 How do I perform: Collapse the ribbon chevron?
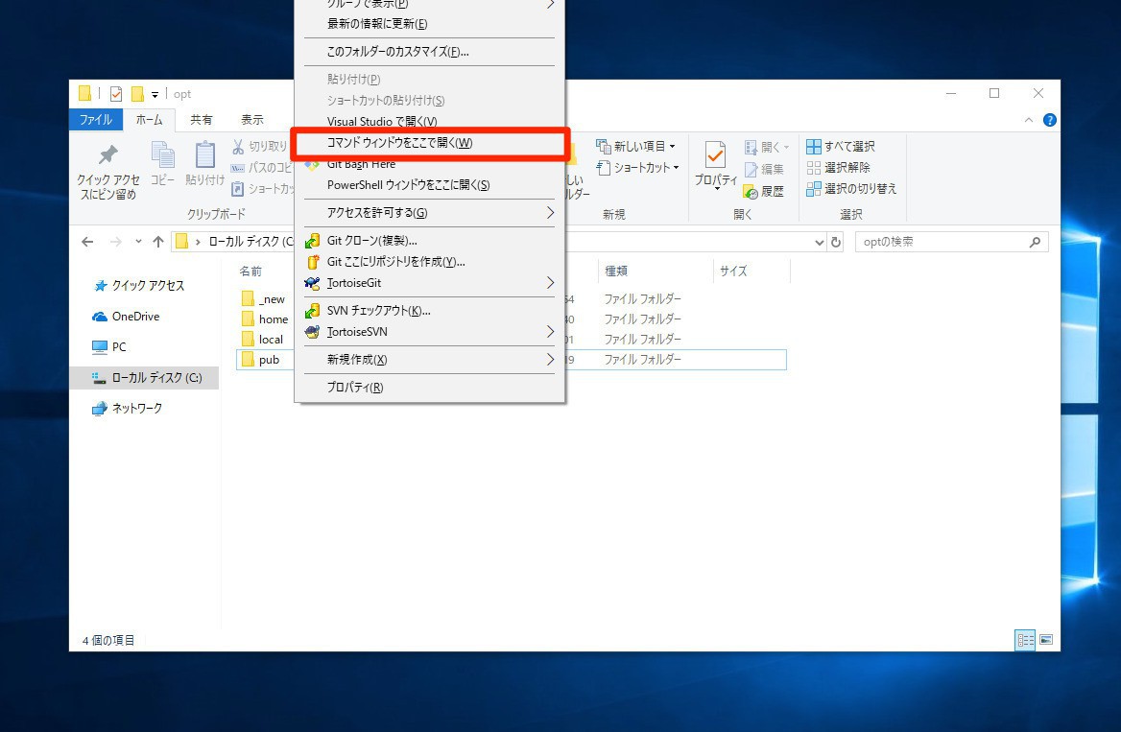[1029, 120]
